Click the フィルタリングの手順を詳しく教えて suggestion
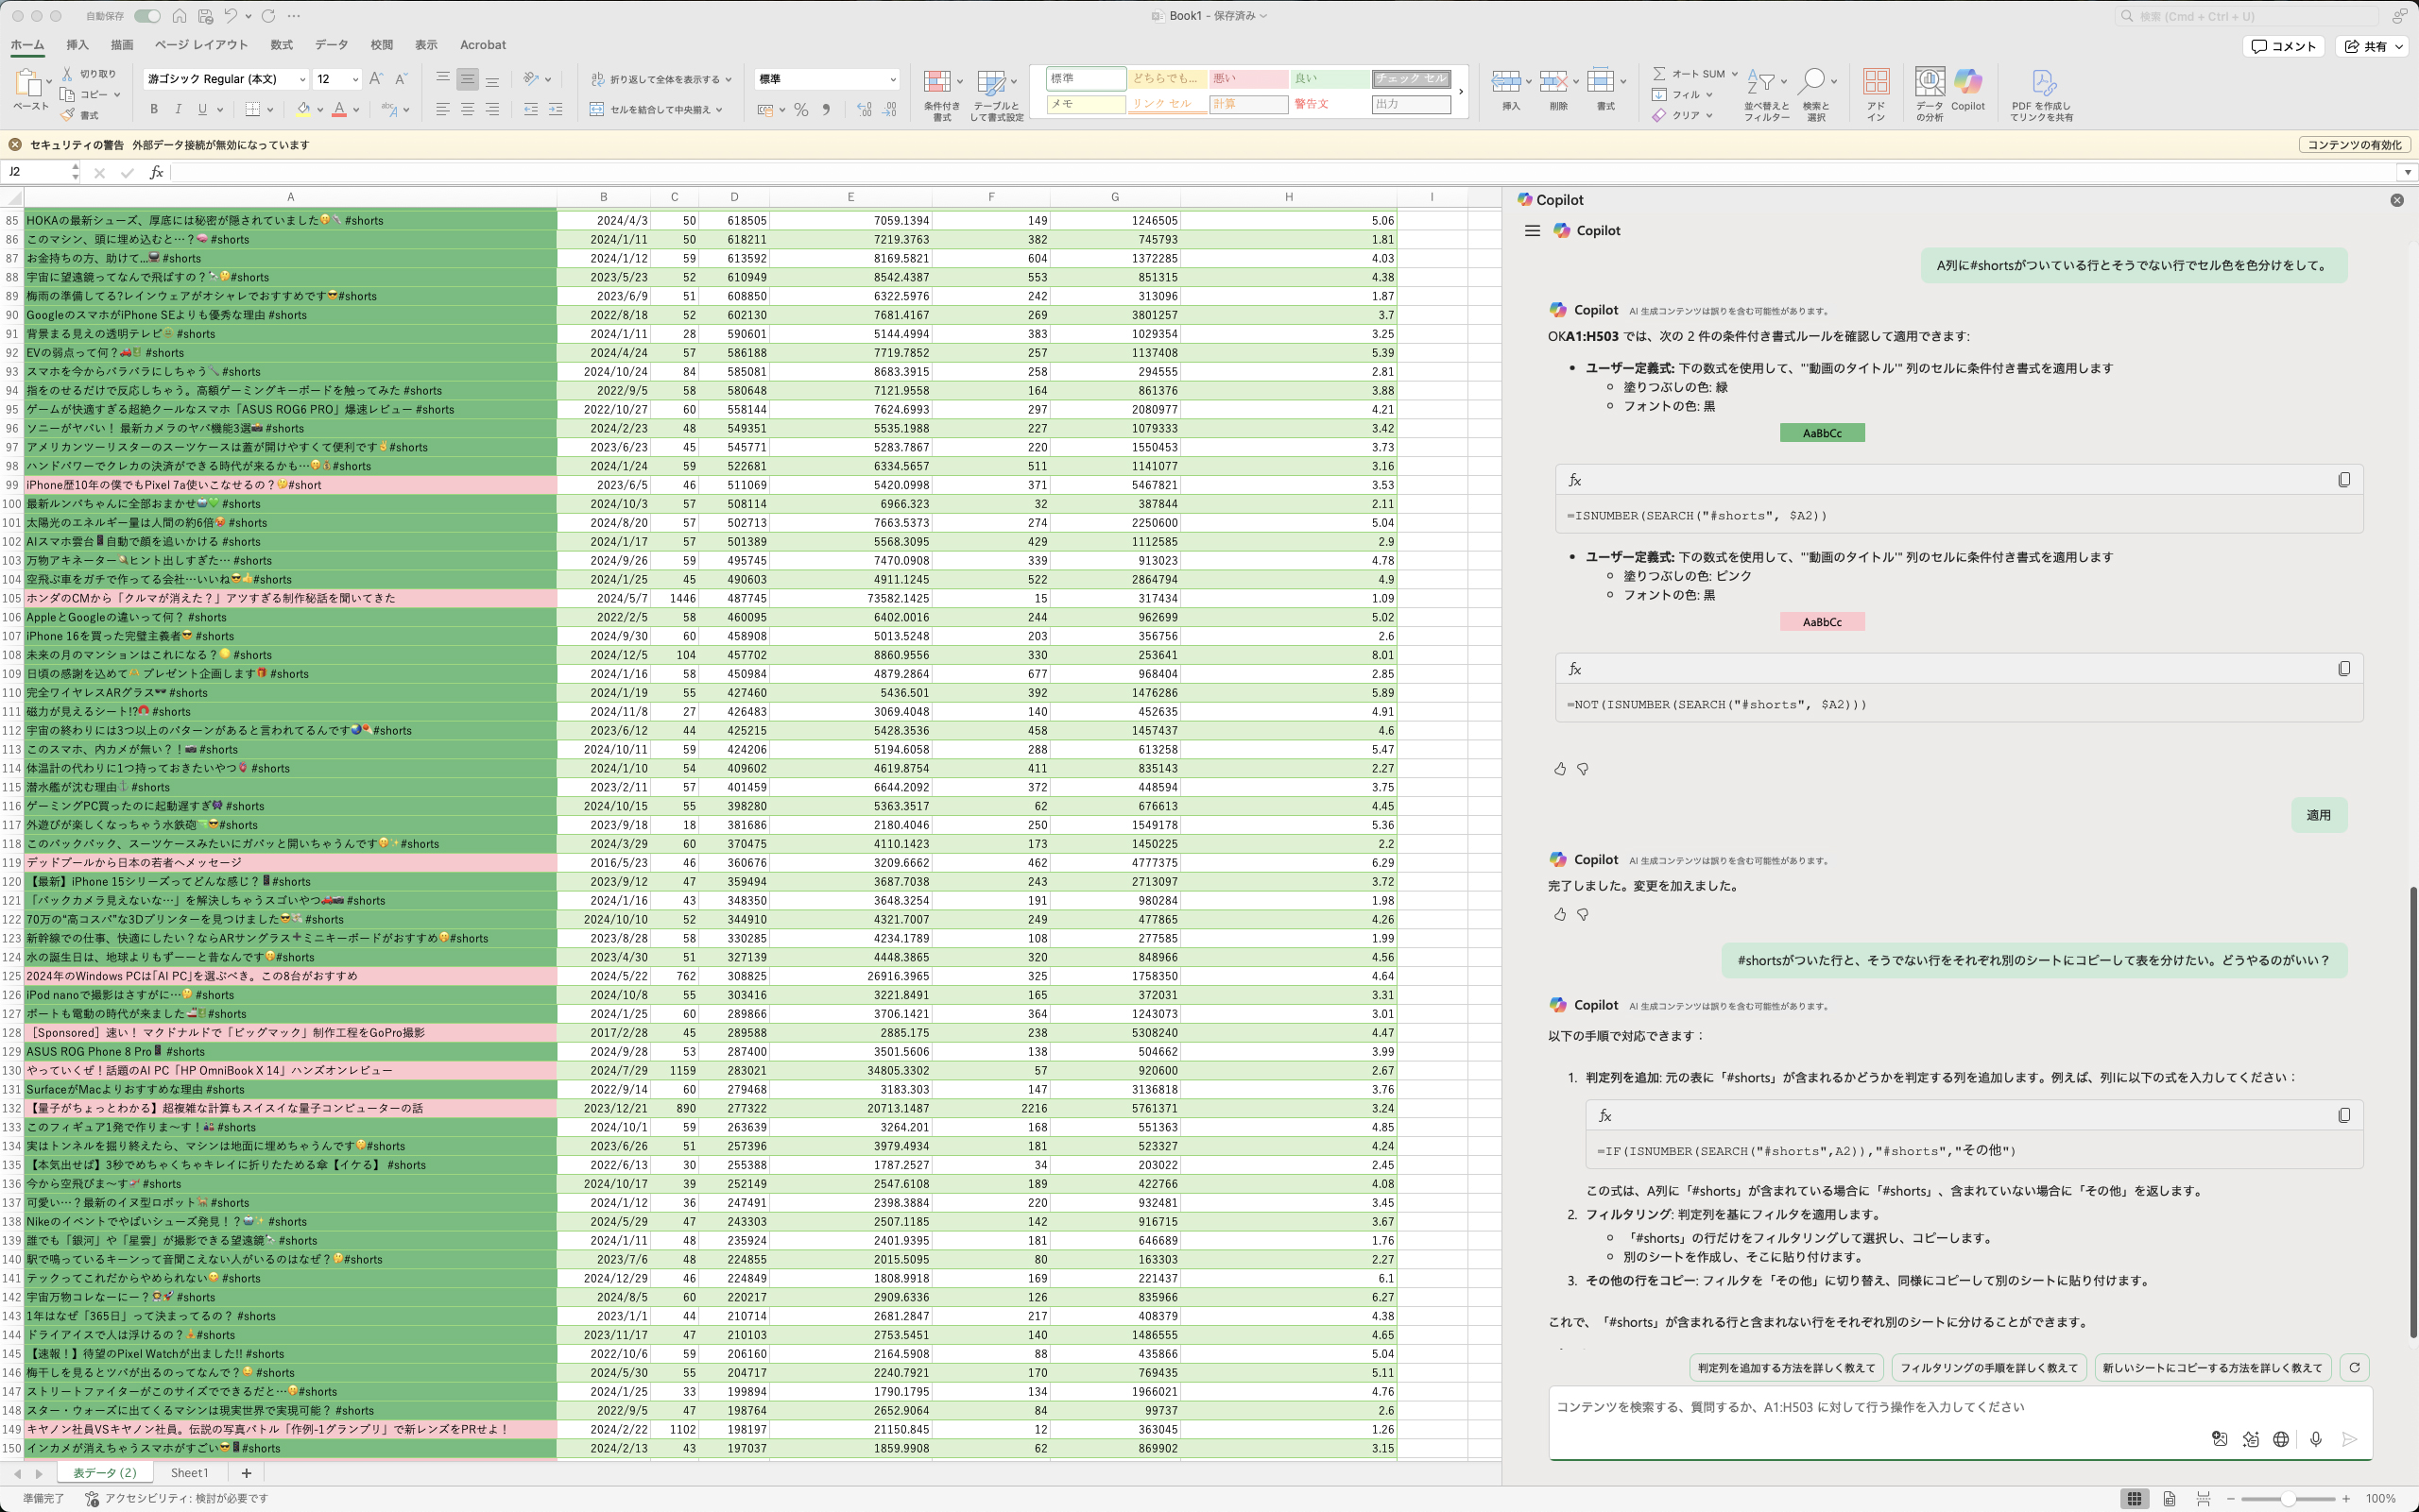Image resolution: width=2419 pixels, height=1512 pixels. click(x=1988, y=1367)
